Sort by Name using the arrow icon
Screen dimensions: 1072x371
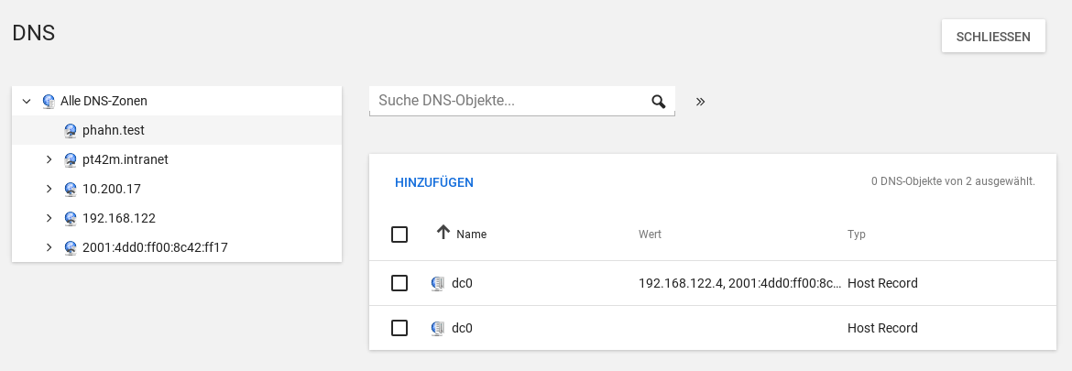click(x=443, y=234)
